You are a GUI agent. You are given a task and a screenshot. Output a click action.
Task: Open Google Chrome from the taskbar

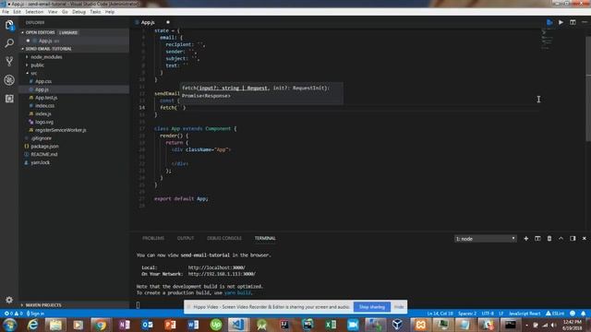101,325
